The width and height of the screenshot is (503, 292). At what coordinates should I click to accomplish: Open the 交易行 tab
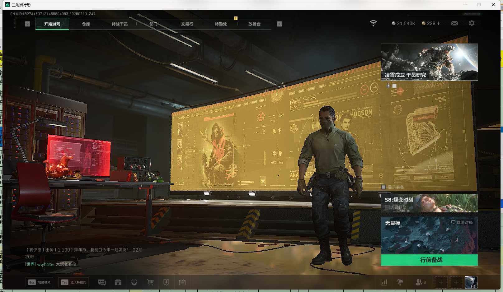187,24
